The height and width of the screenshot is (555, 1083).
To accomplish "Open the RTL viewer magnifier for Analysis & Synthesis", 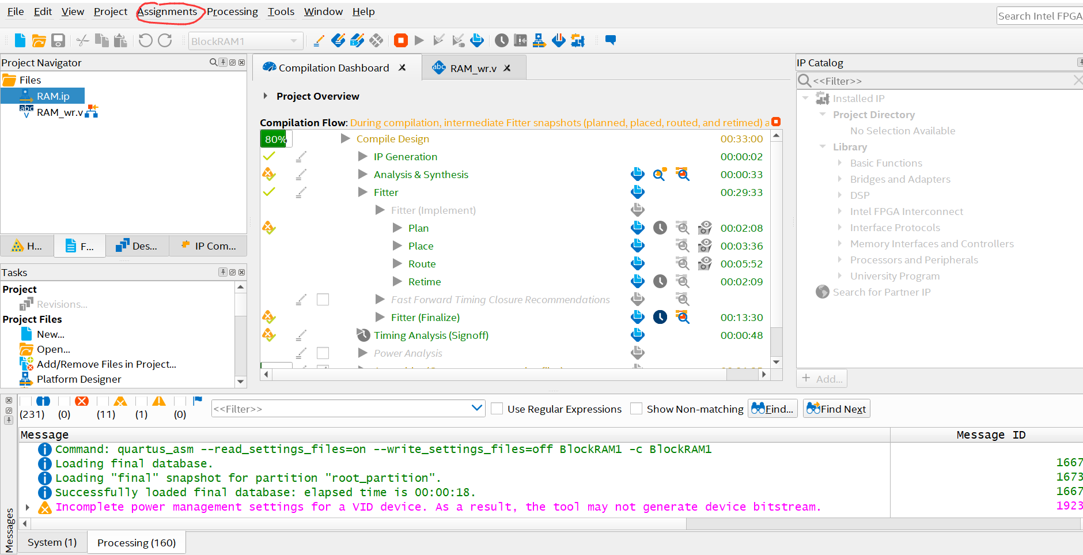I will [x=660, y=174].
